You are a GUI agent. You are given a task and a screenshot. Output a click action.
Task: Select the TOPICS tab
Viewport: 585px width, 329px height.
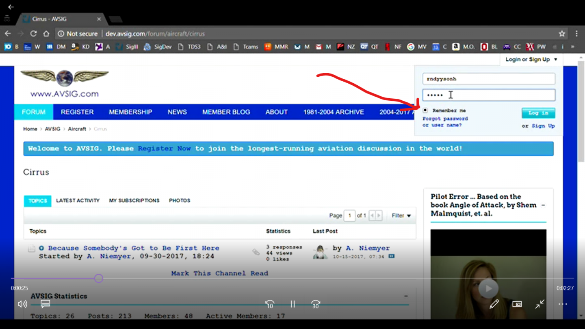tap(38, 201)
